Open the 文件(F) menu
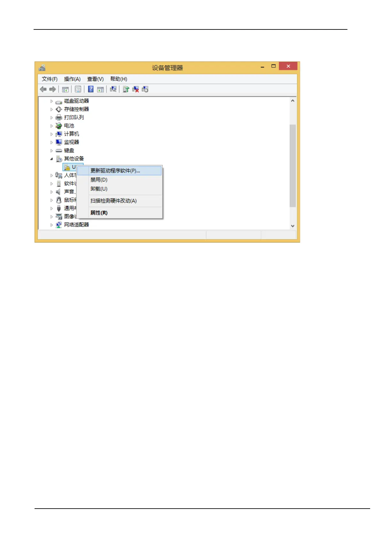The image size is (381, 539). pyautogui.click(x=50, y=79)
